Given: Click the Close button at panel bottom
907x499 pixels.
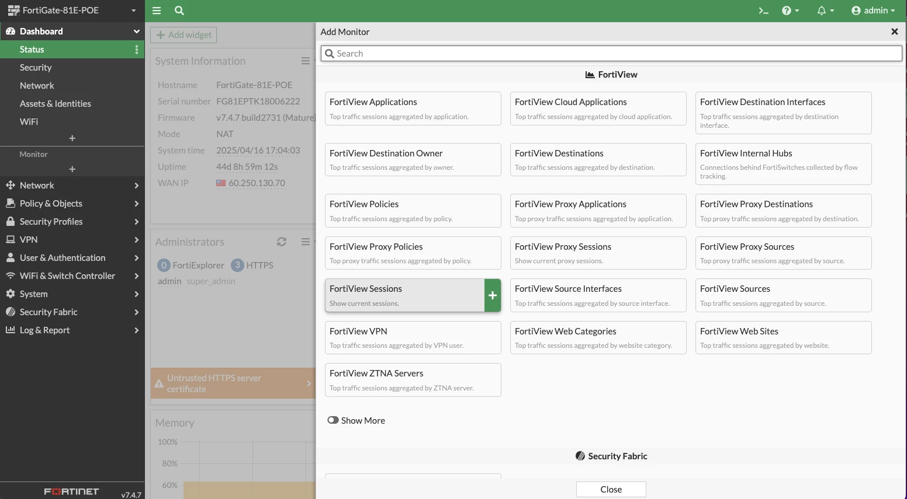Looking at the screenshot, I should click(611, 489).
